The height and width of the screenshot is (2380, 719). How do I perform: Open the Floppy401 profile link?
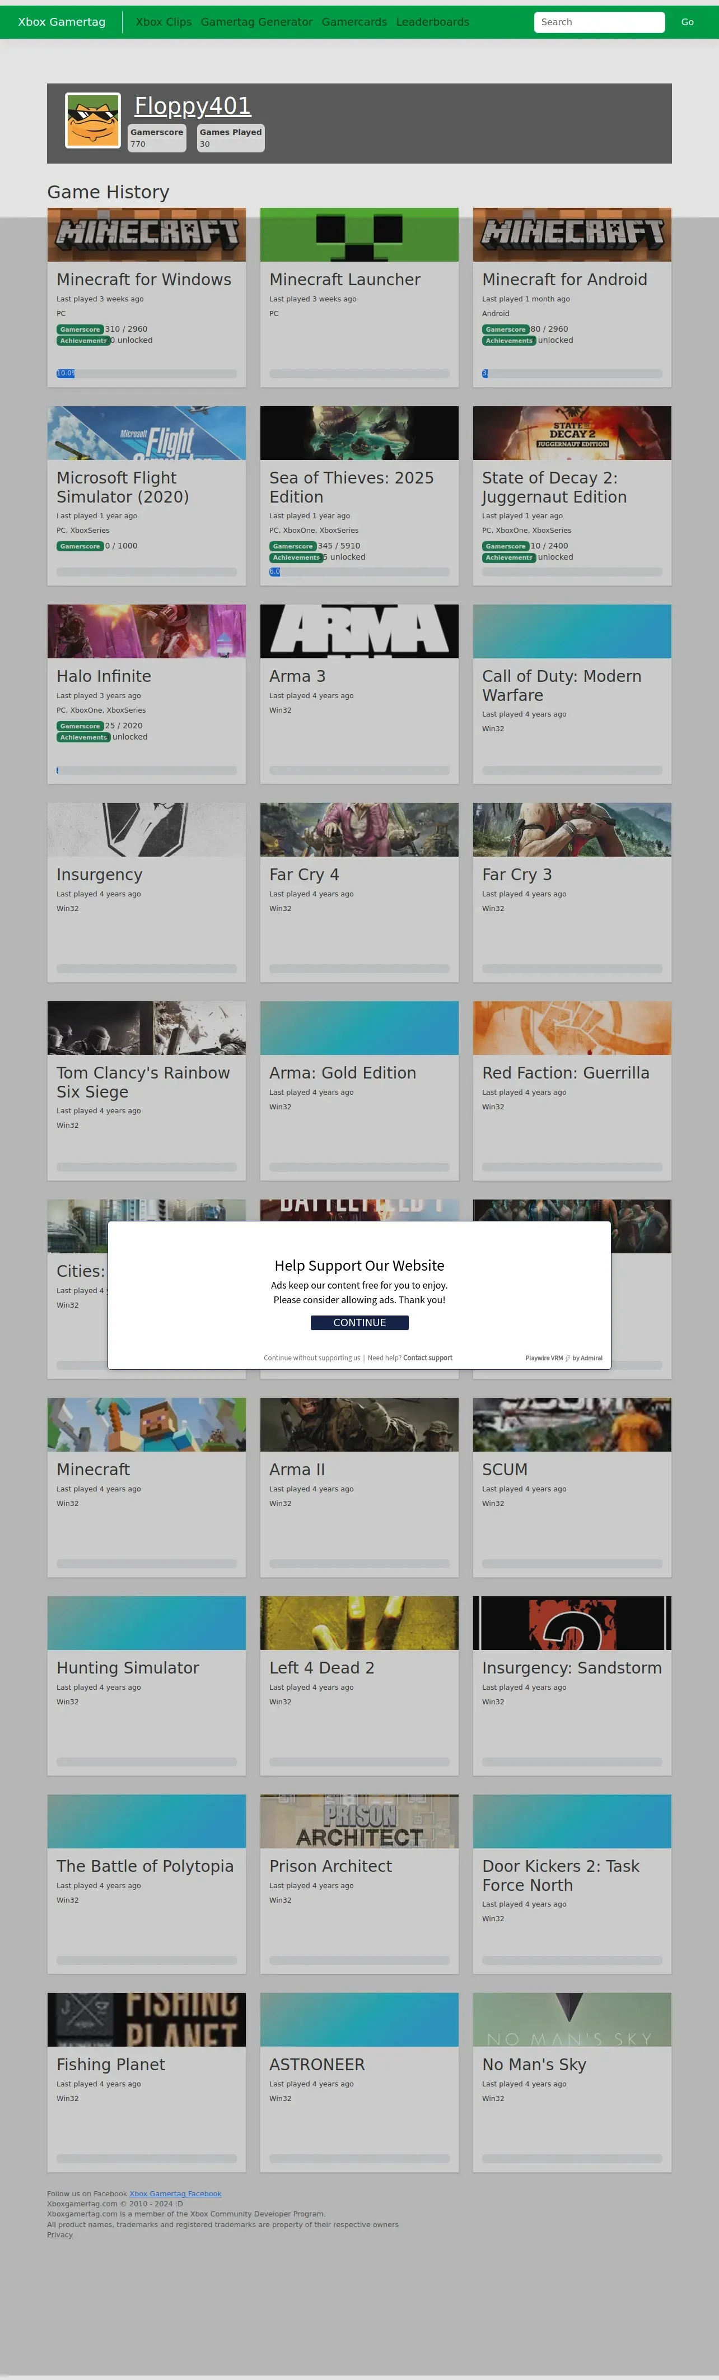[193, 106]
